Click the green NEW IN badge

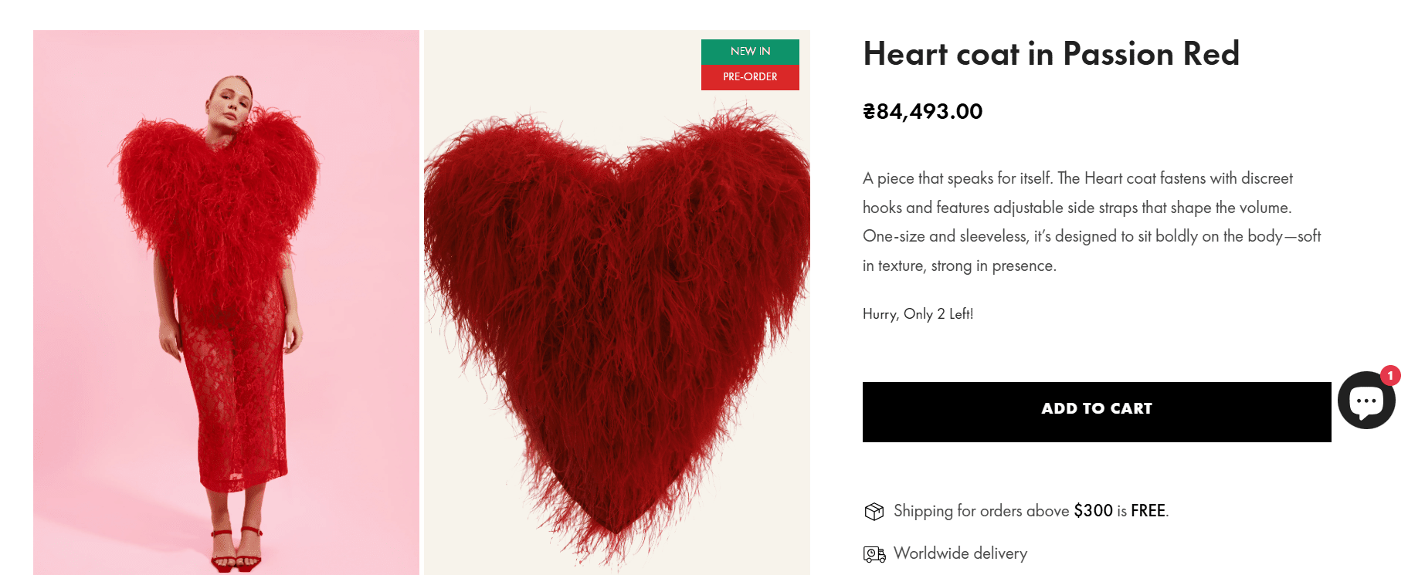750,51
